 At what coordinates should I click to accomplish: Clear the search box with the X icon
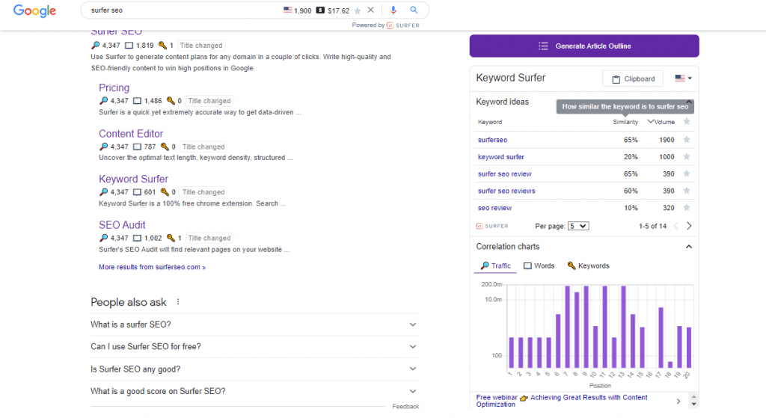point(371,10)
